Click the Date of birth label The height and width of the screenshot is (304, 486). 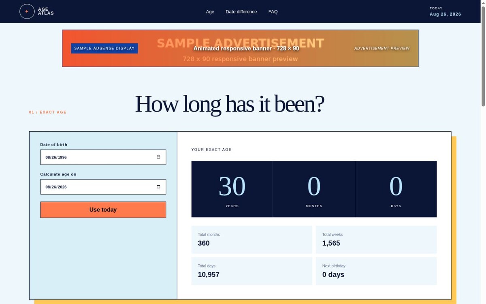[54, 145]
